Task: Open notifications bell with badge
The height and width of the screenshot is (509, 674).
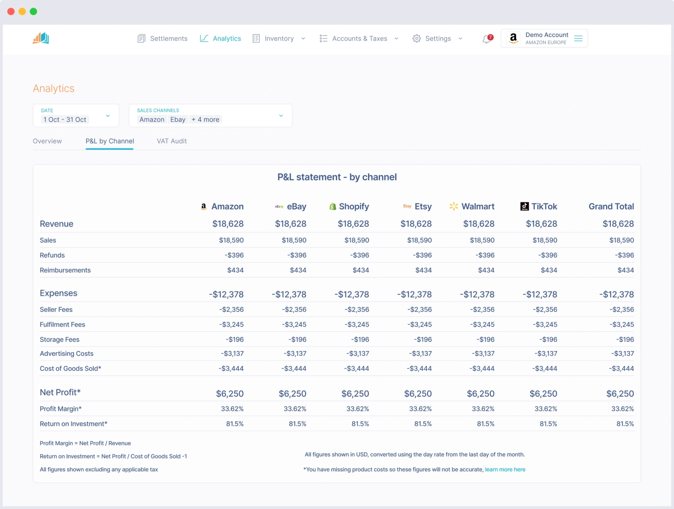Action: click(487, 39)
